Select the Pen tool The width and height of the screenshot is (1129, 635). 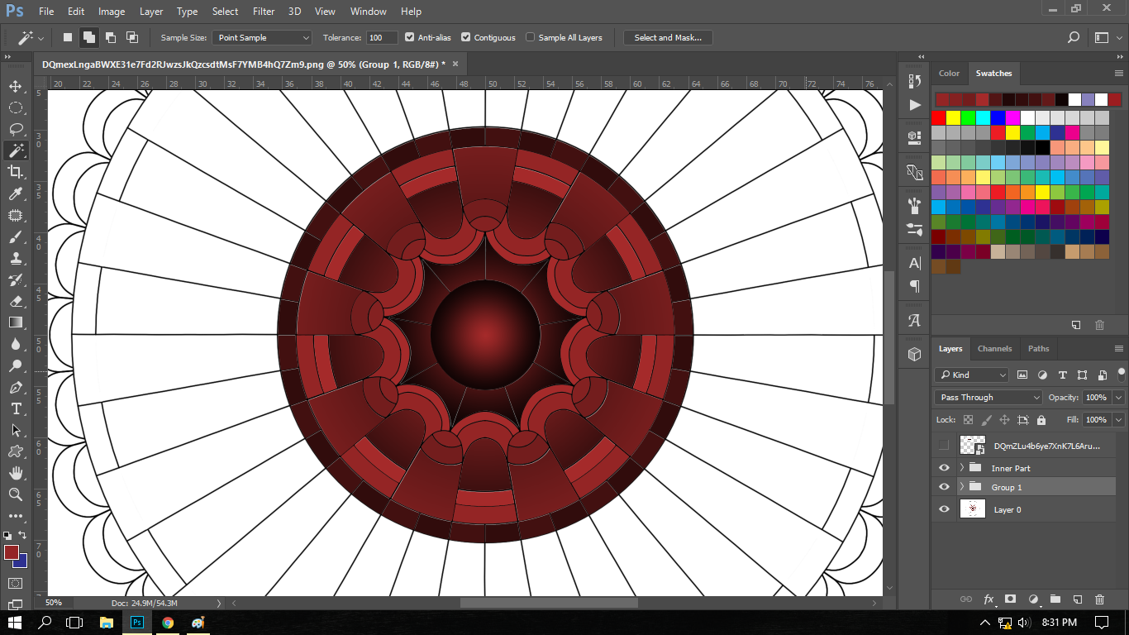16,387
